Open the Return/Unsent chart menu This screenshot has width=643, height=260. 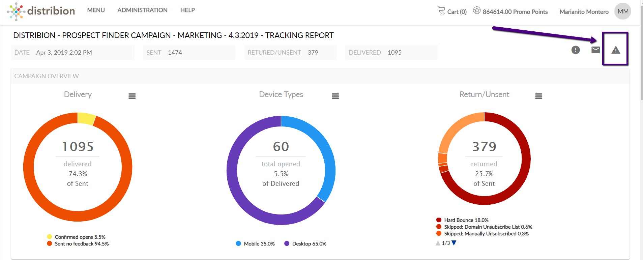[x=539, y=96]
